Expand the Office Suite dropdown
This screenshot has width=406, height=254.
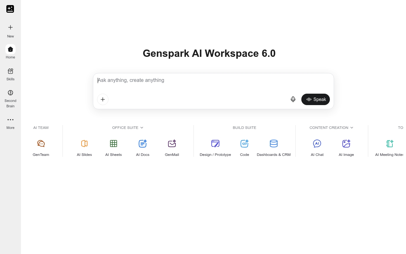128,128
